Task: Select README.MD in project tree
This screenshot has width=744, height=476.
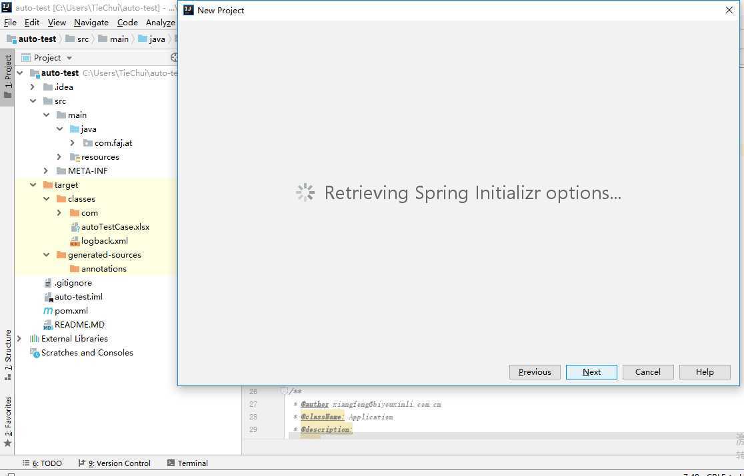Action: click(x=79, y=325)
